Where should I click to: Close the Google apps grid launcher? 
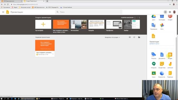coord(165,12)
